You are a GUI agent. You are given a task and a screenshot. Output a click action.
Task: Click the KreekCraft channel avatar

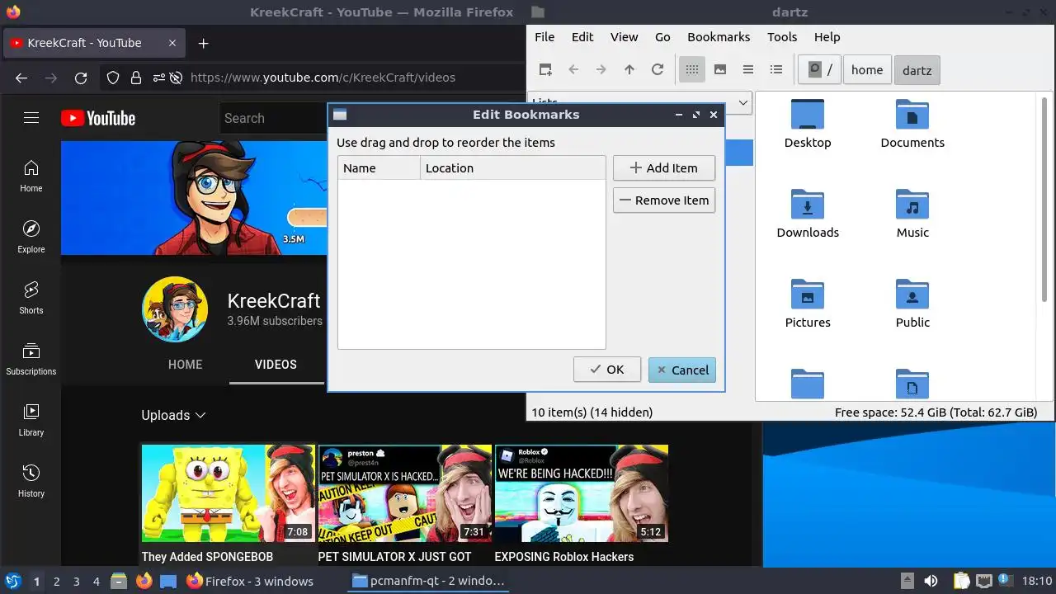pos(175,309)
